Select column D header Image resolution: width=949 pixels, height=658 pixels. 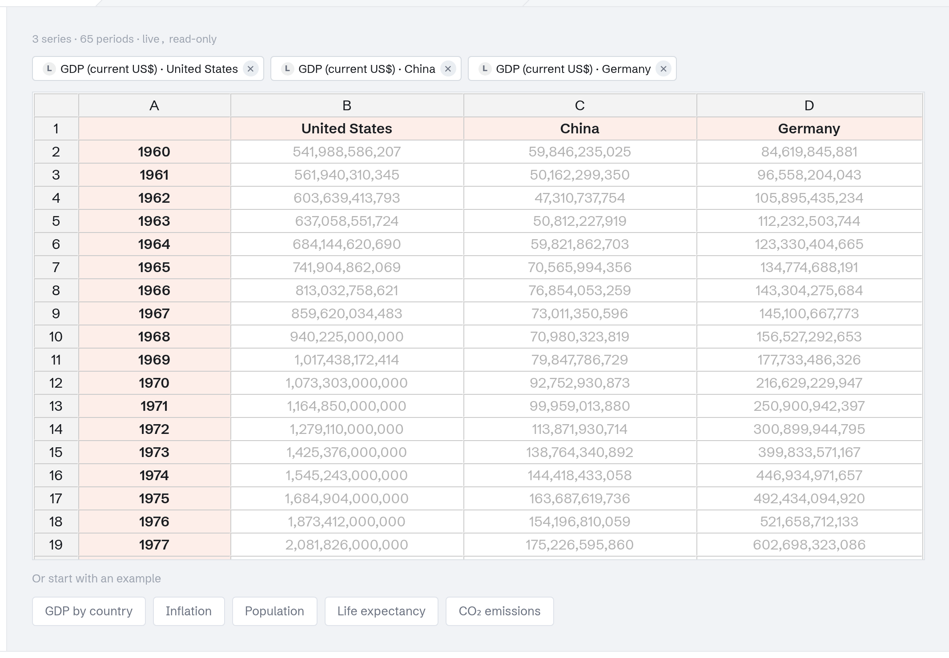click(809, 105)
